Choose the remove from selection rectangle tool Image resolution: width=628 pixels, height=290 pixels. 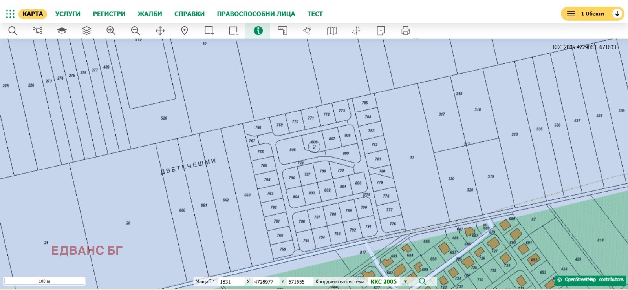point(234,31)
